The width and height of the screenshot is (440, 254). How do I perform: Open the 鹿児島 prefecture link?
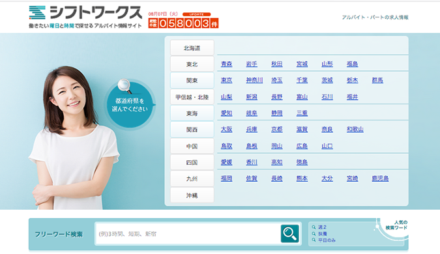pyautogui.click(x=380, y=178)
